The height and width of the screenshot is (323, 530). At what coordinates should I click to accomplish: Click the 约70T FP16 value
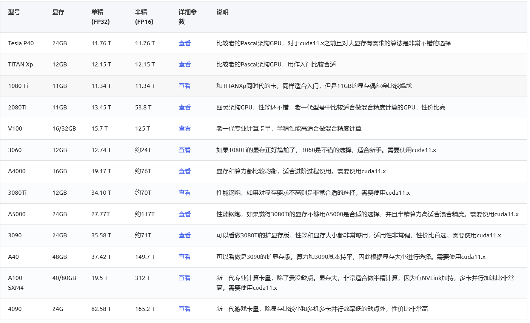(143, 193)
